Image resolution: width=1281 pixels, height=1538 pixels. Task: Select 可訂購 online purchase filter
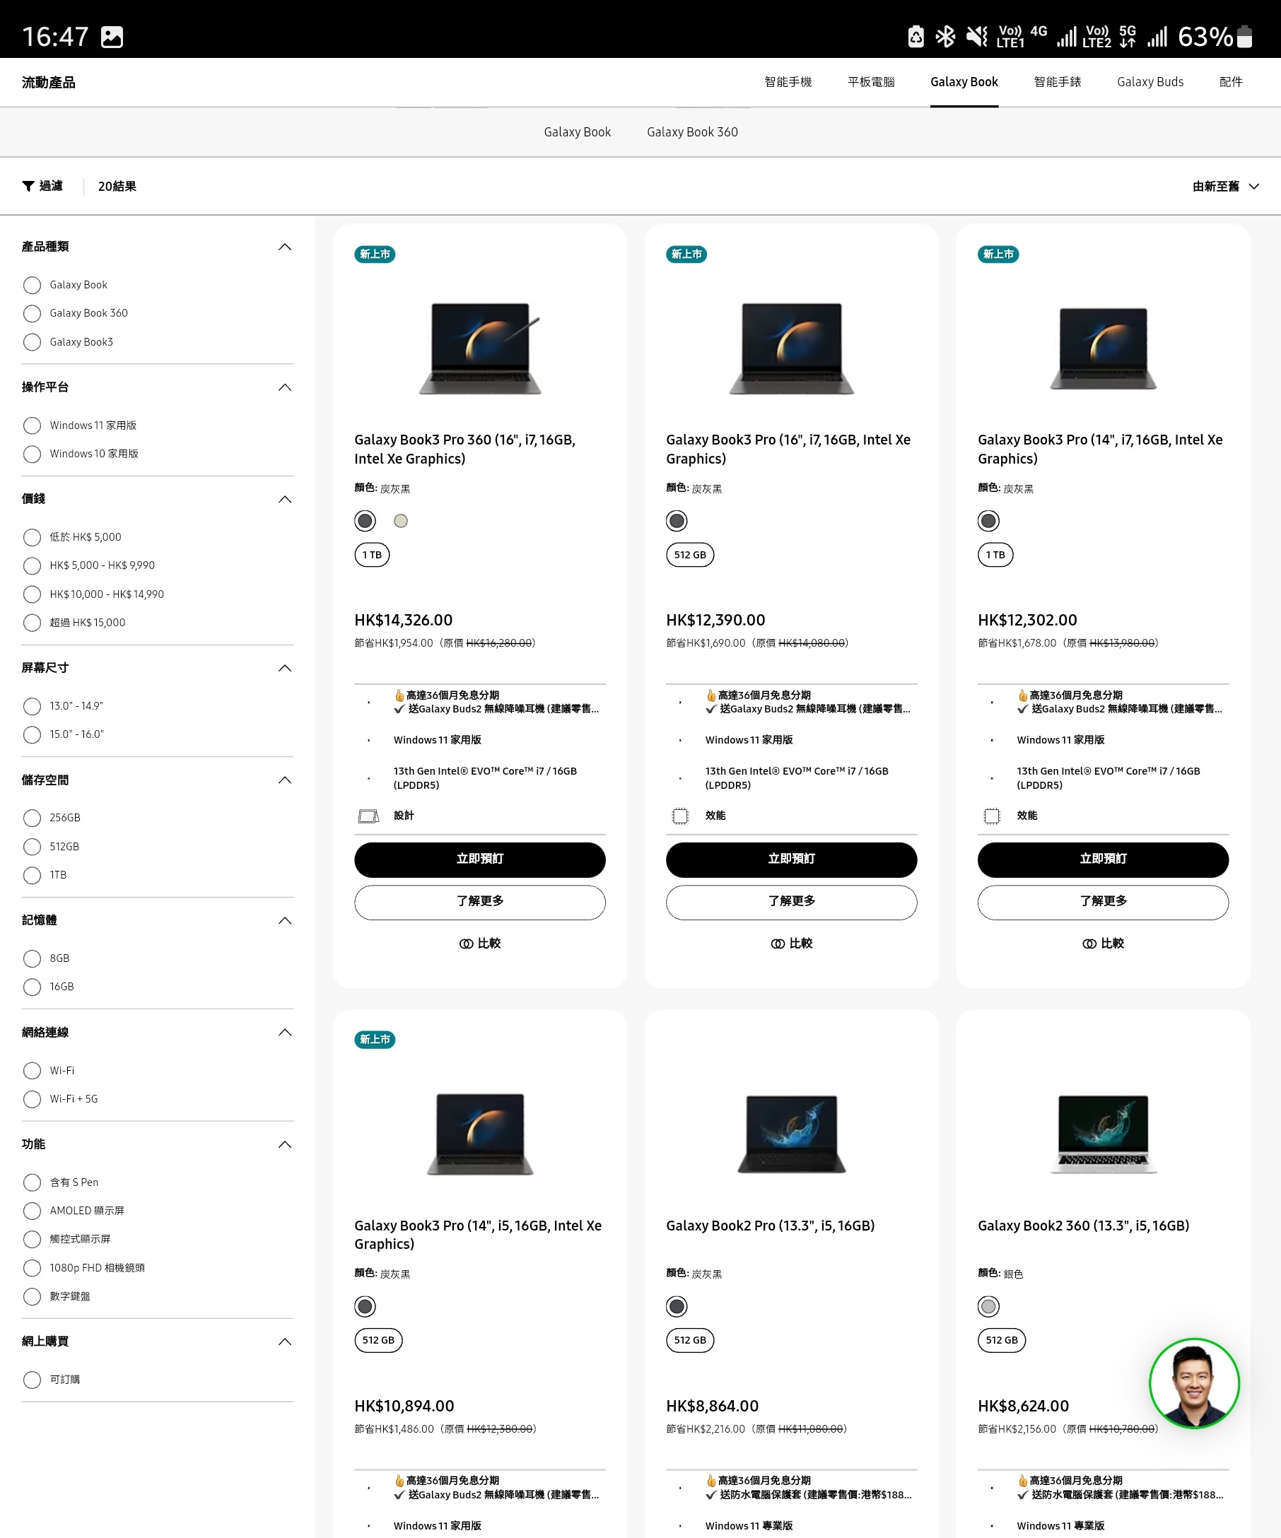pos(32,1380)
